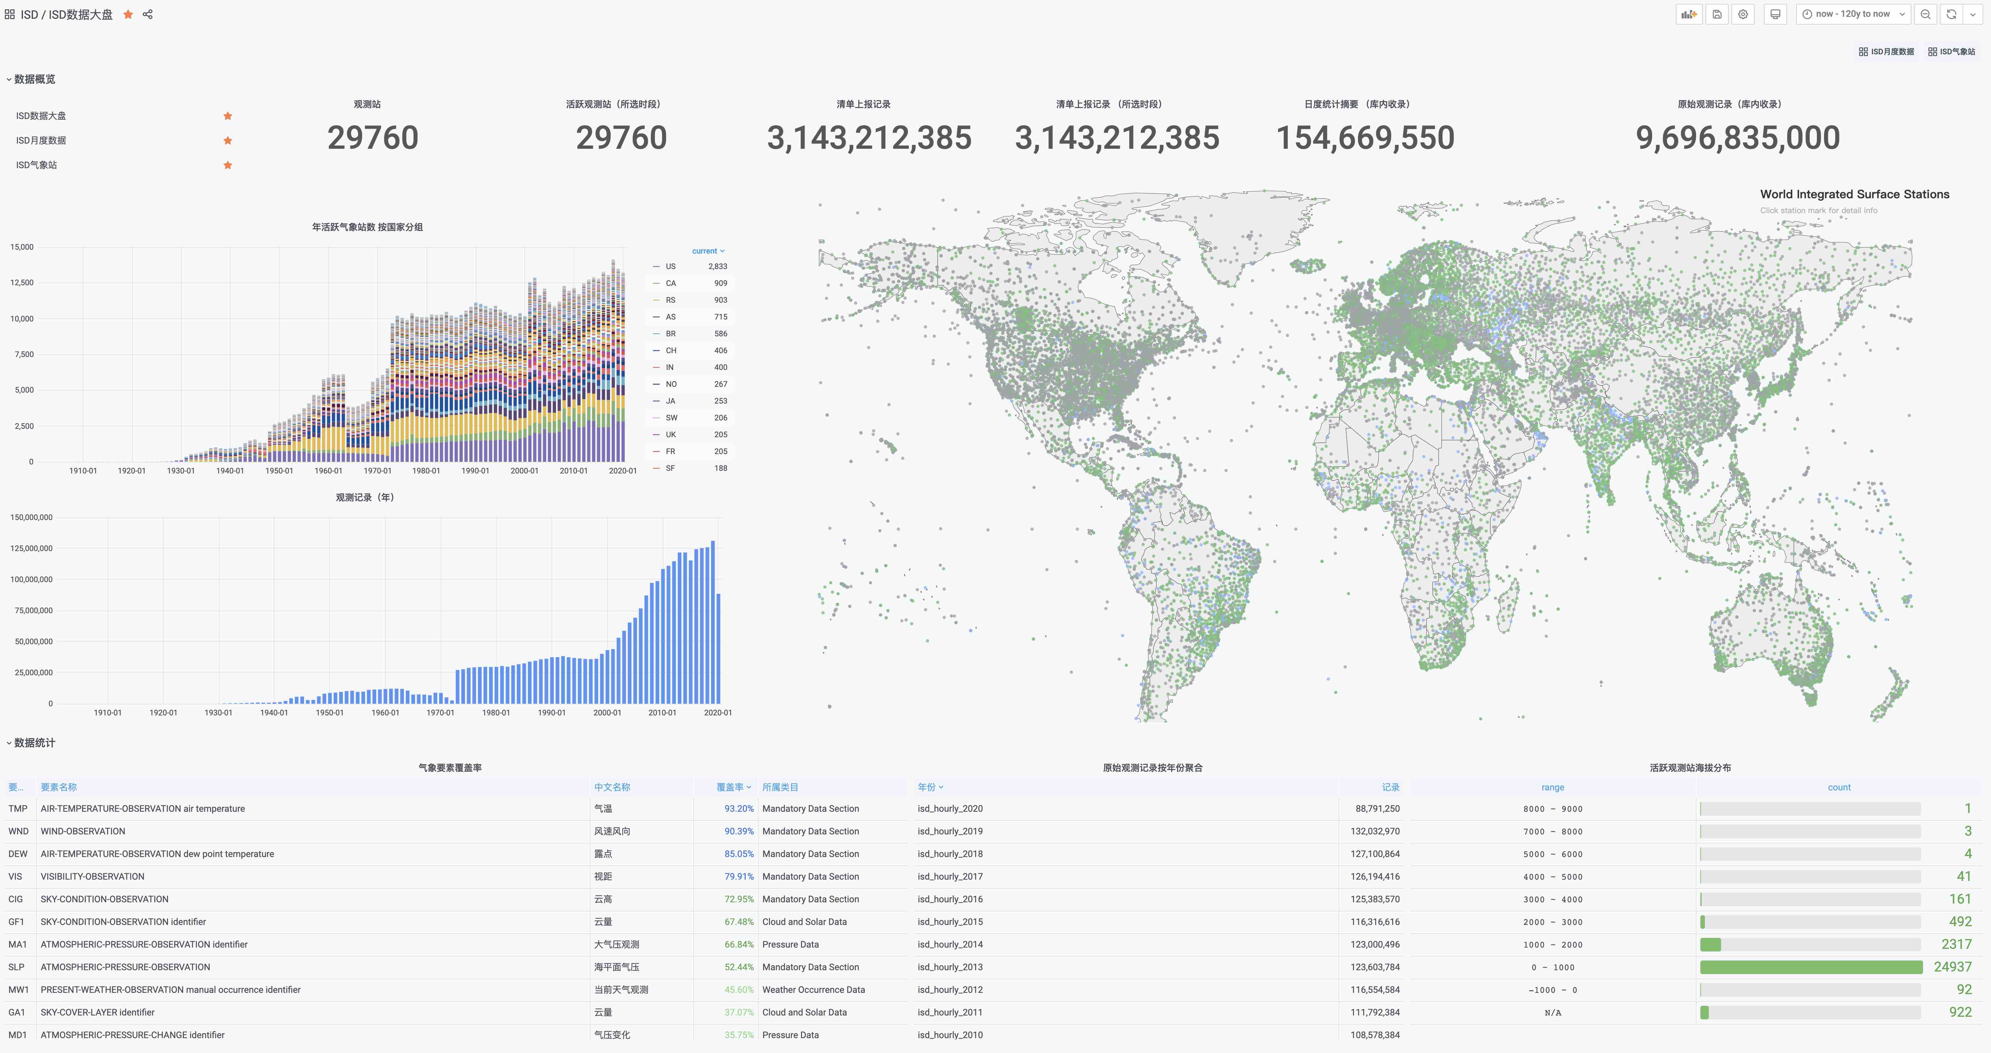Open the 活跃观测站海拔分布 panel title
Viewport: 1991px width, 1053px height.
point(1690,768)
